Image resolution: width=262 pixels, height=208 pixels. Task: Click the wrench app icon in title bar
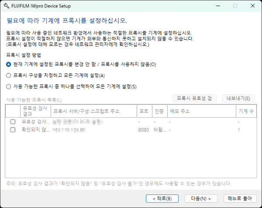(x=7, y=6)
